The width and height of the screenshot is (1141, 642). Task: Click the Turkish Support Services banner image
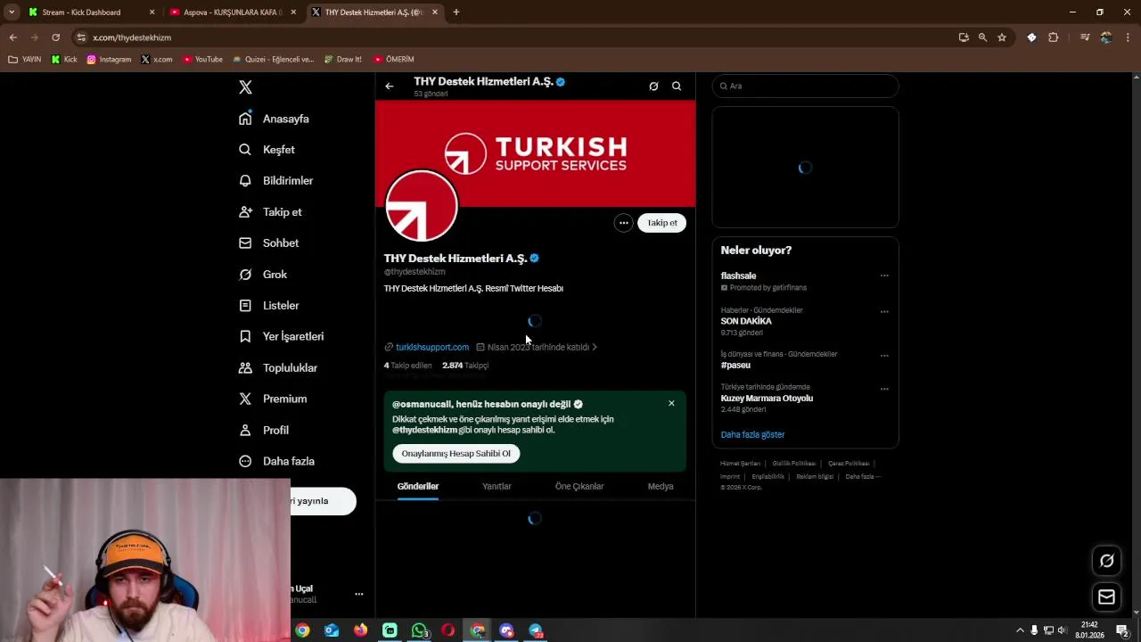coord(535,153)
